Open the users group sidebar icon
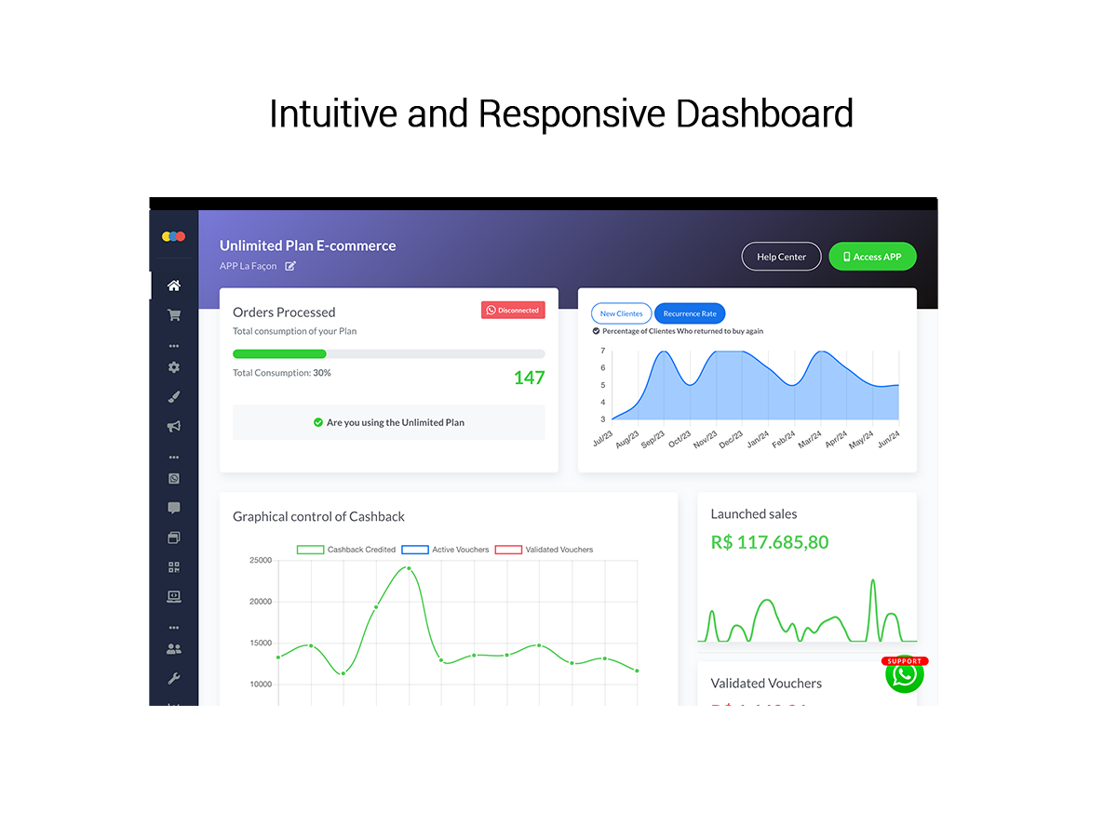Image resolution: width=1117 pixels, height=837 pixels. [173, 649]
